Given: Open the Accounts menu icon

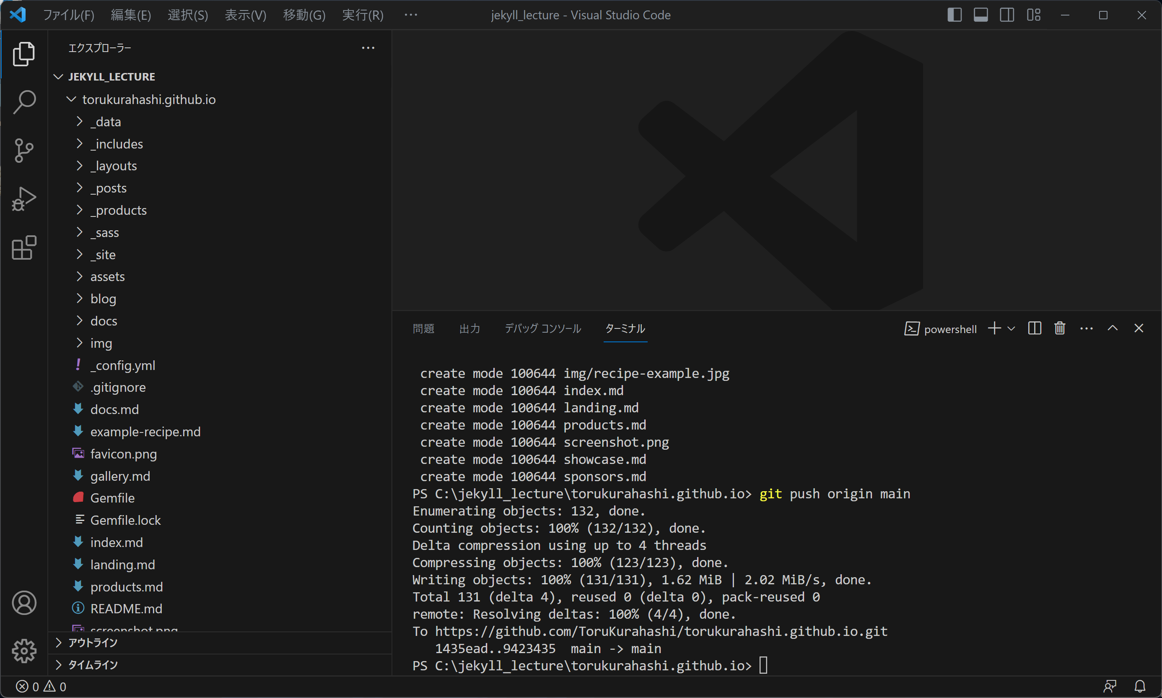Looking at the screenshot, I should (x=24, y=603).
